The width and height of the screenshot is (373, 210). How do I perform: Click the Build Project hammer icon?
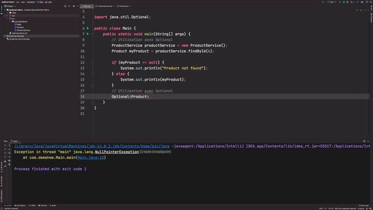[323, 2]
